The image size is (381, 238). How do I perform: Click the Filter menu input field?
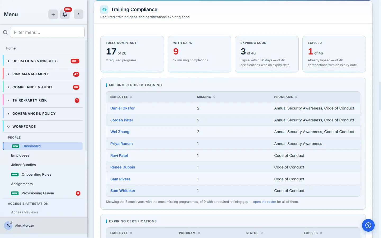click(47, 32)
